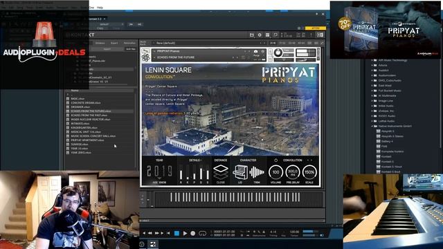The image size is (443, 249).
Task: Click the instrument Solo S button
Action: click(270, 52)
